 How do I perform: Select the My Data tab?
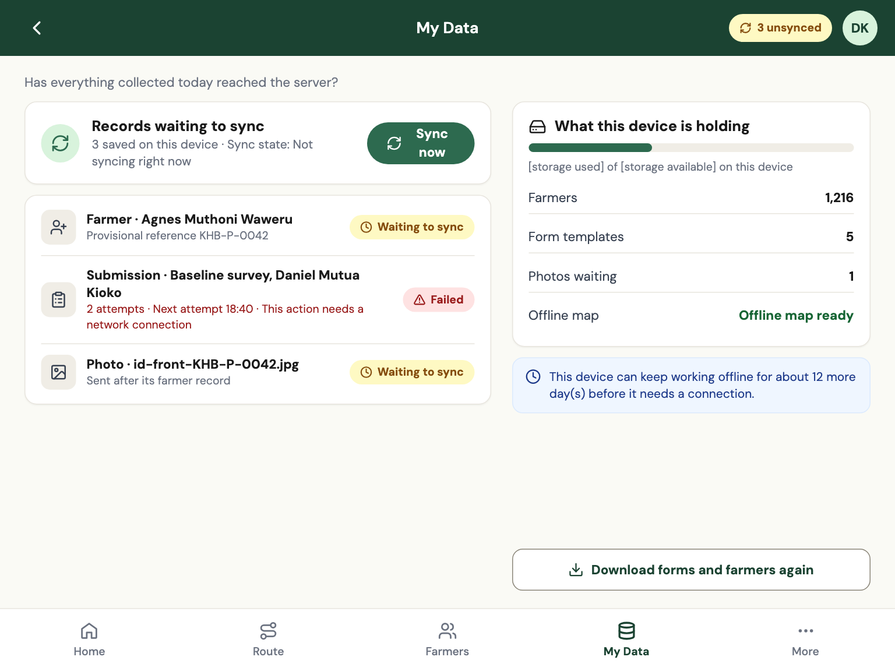click(x=626, y=640)
